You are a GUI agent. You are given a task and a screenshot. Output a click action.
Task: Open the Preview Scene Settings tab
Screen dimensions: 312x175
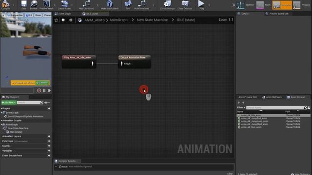click(279, 14)
